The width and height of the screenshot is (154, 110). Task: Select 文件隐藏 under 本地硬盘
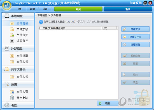pos(18,23)
